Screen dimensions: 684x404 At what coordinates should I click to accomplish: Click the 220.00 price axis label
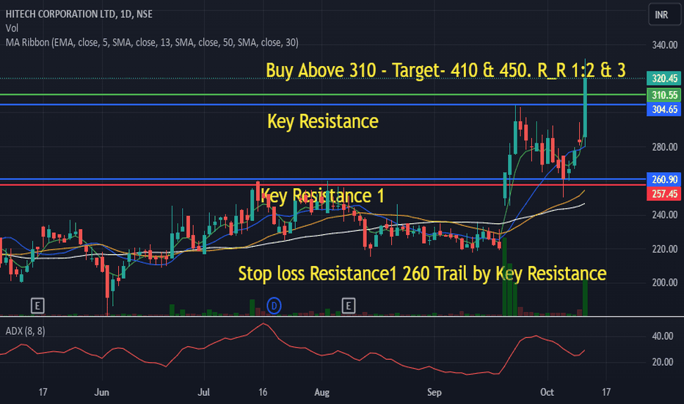point(665,249)
